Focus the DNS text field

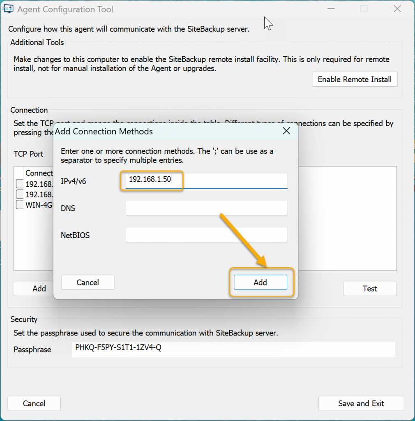206,208
